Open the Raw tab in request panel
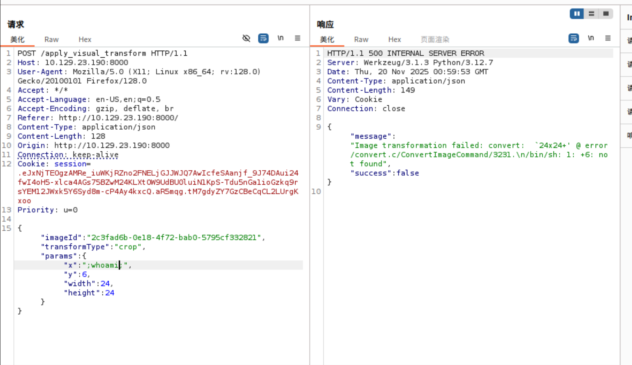The width and height of the screenshot is (632, 365). click(x=51, y=39)
